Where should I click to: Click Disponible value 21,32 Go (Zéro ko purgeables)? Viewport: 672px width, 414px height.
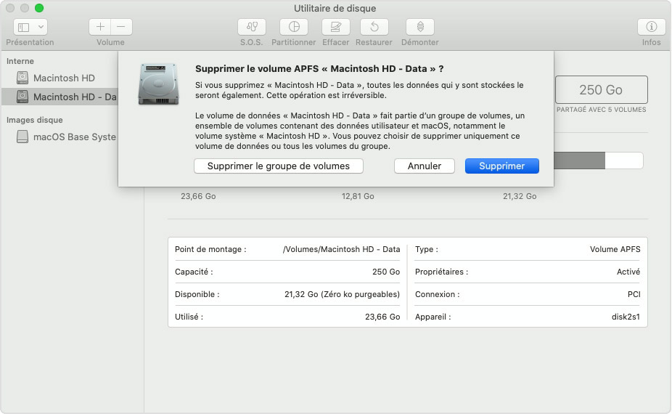342,294
